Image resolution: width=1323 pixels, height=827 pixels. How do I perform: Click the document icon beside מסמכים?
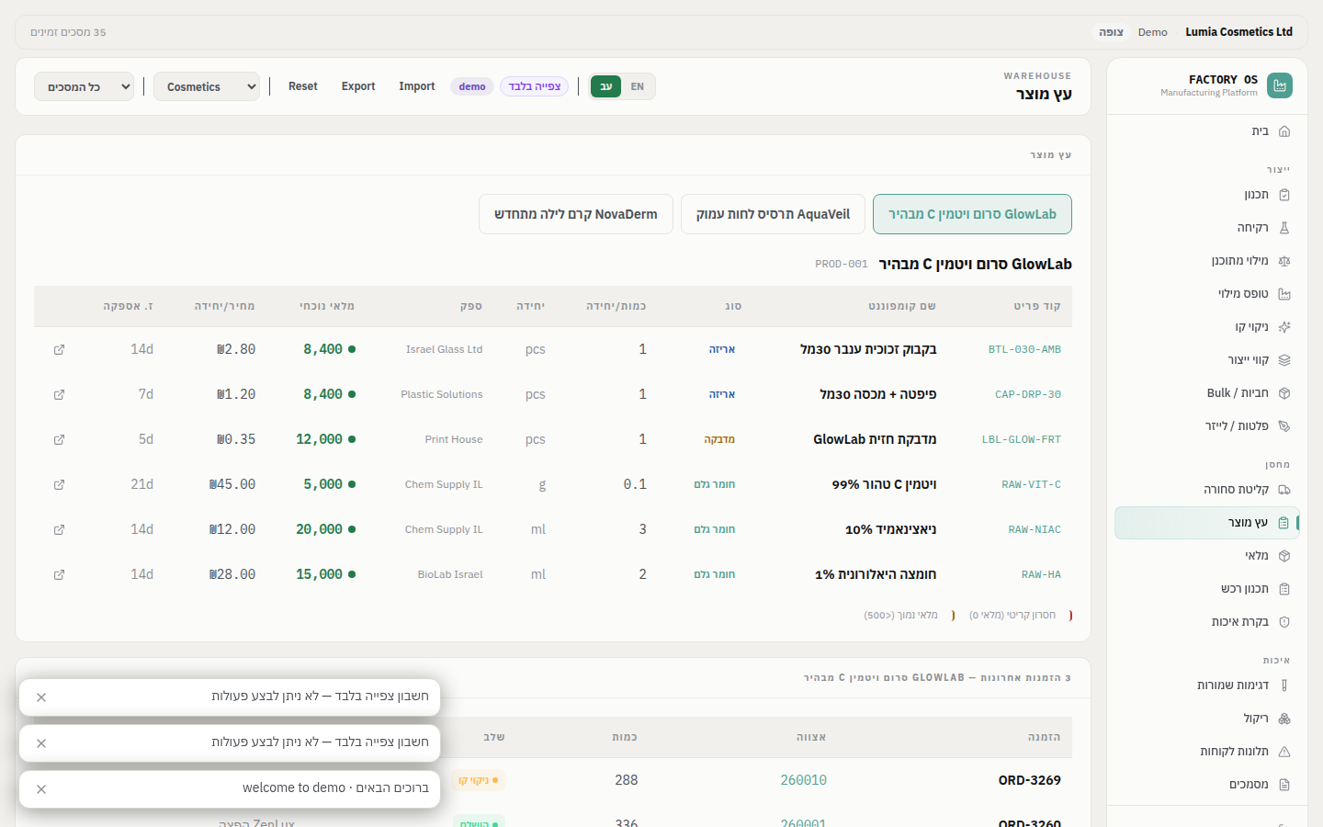pyautogui.click(x=1284, y=785)
